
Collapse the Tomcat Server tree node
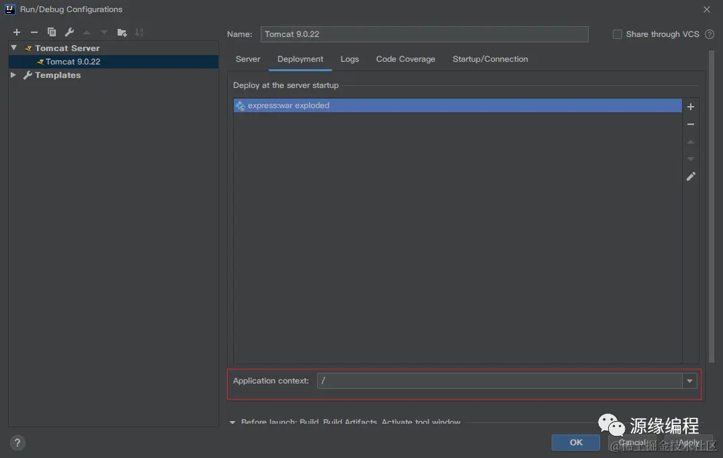(14, 48)
